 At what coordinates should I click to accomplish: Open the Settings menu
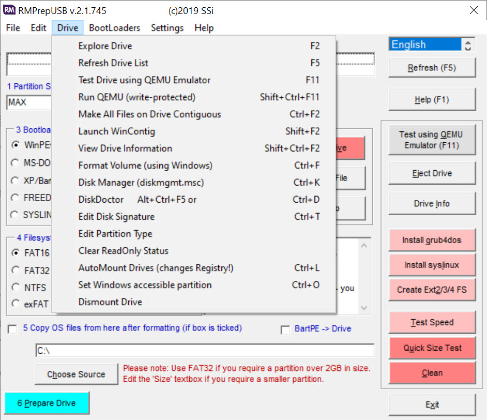click(x=167, y=28)
